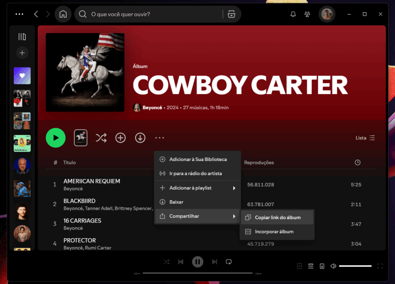Open the Home page

63,14
